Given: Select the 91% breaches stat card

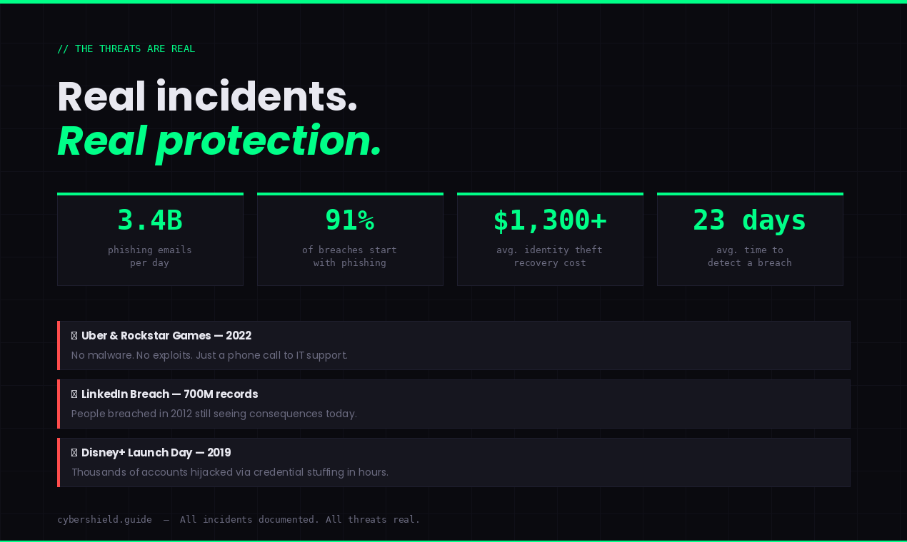Looking at the screenshot, I should (x=350, y=240).
